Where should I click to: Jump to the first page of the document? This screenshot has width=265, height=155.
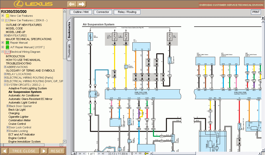[79, 153]
